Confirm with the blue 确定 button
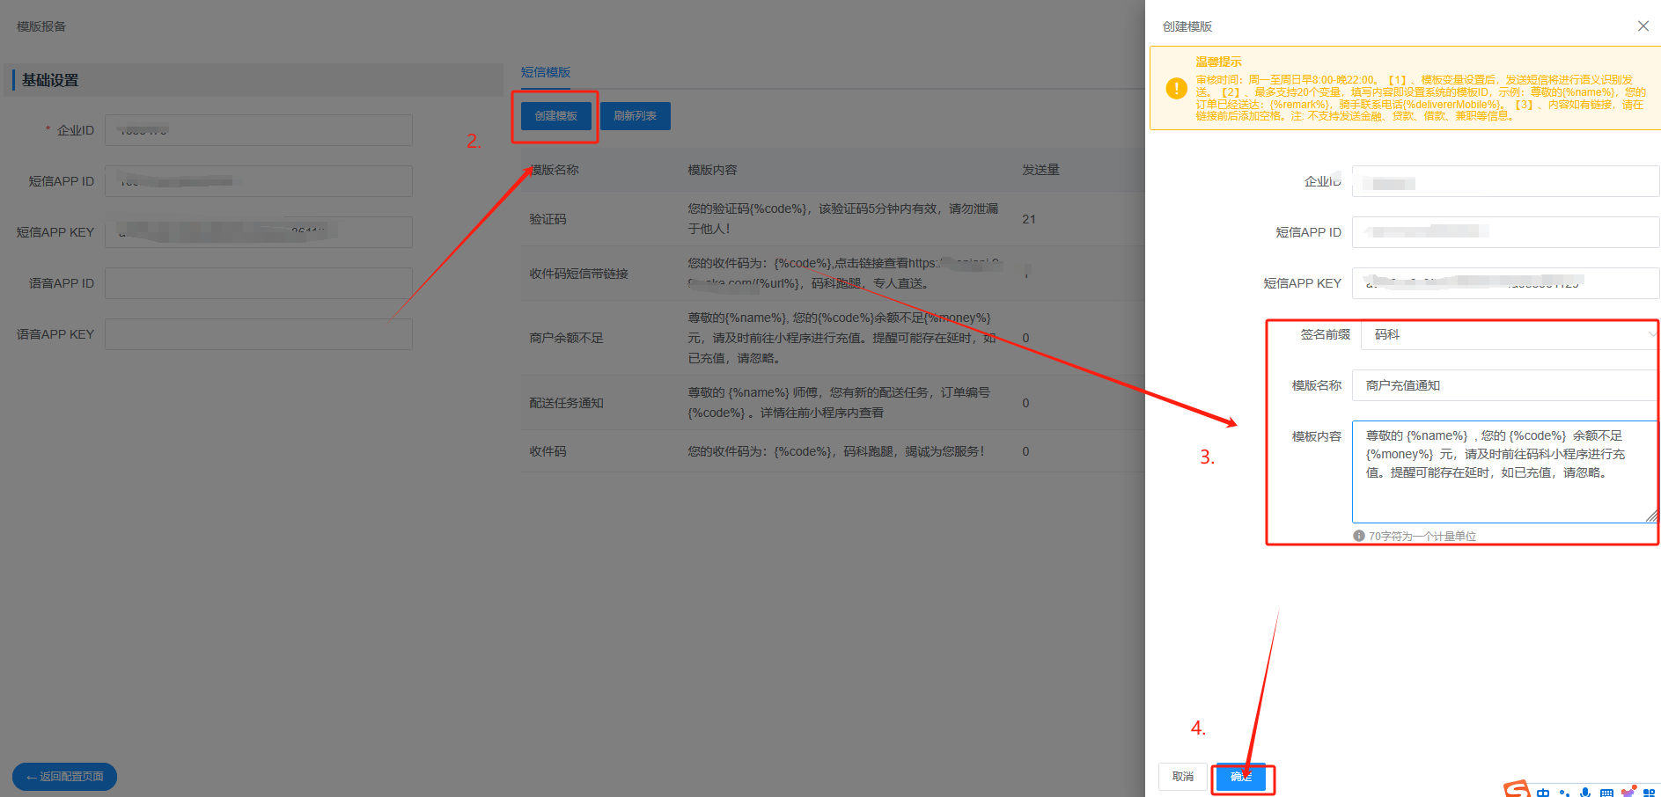1661x797 pixels. [x=1241, y=777]
